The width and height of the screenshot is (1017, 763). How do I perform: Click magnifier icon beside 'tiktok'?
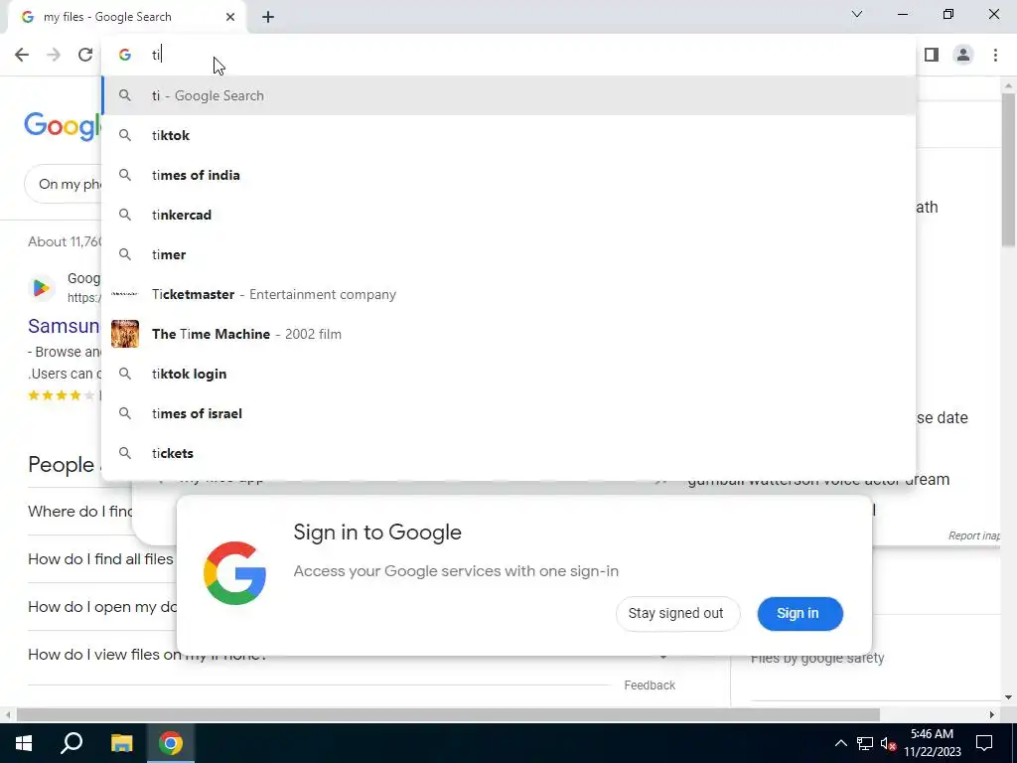125,135
